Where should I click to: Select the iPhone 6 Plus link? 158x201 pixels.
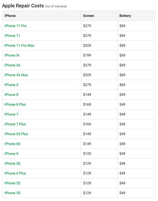(x=15, y=173)
